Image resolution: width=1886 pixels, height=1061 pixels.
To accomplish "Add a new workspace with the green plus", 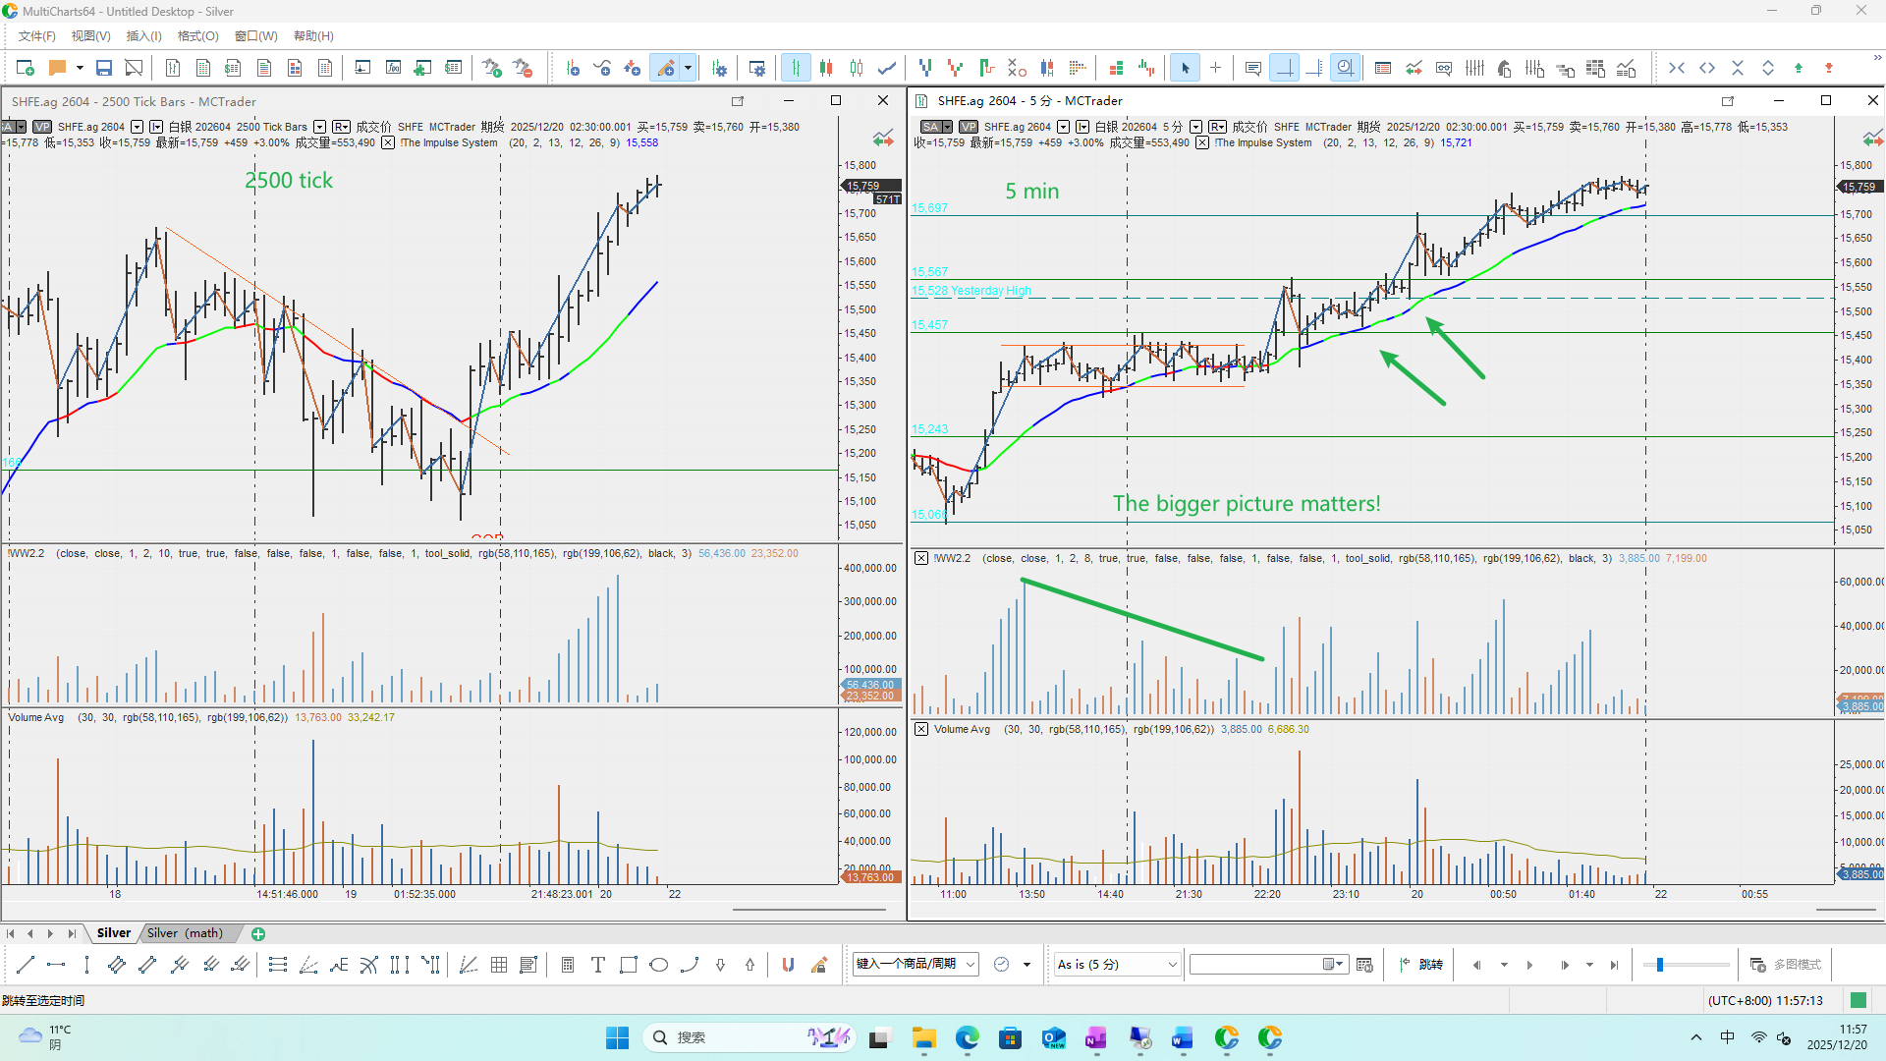I will click(258, 934).
